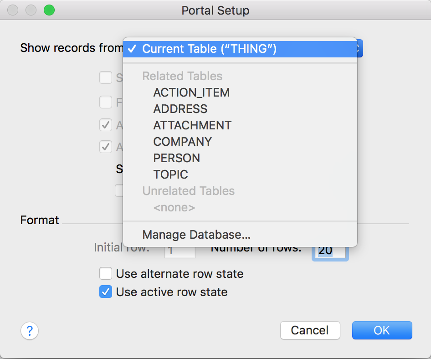Screen dimensions: 431x359
Task: Confirm portal setup with OK button
Action: point(382,330)
